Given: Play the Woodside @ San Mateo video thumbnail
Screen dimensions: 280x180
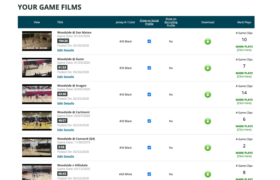Looking at the screenshot, I should point(37,41).
